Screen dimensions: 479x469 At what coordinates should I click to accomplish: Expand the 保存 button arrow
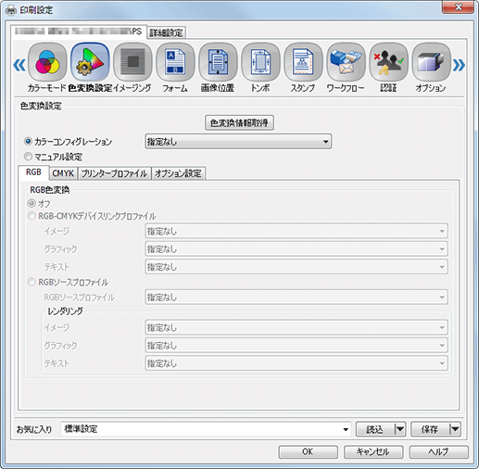point(455,429)
